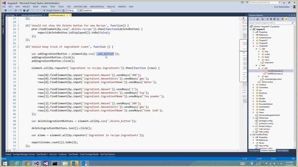Open the Error List tab

(53, 154)
